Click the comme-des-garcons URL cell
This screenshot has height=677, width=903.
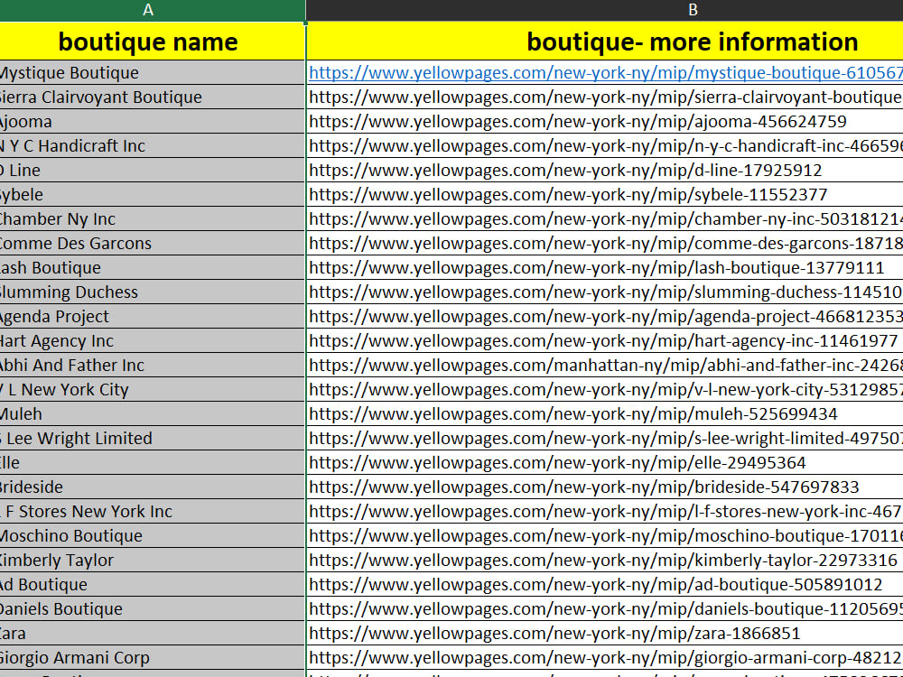click(x=605, y=243)
